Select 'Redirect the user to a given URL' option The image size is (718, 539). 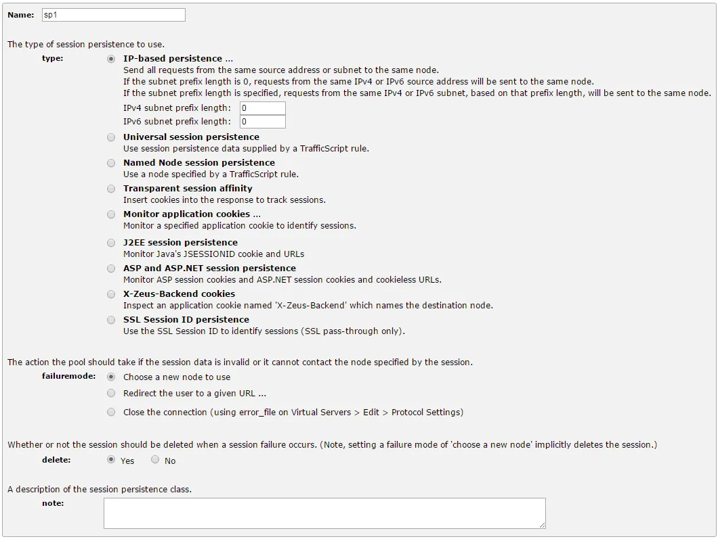(111, 393)
